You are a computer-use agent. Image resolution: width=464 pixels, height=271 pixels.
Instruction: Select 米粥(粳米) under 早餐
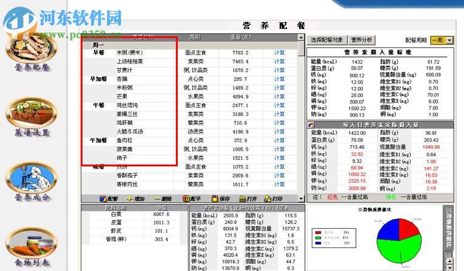[130, 53]
